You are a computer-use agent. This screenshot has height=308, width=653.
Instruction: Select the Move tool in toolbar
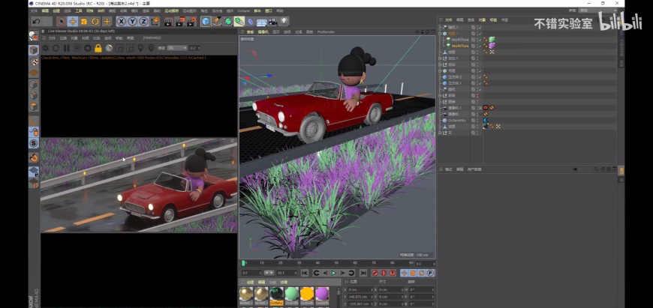pos(73,22)
